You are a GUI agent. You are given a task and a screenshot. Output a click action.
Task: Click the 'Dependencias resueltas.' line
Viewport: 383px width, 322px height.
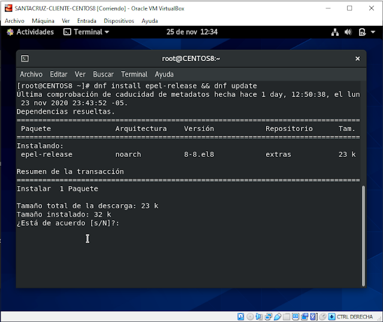coord(65,111)
